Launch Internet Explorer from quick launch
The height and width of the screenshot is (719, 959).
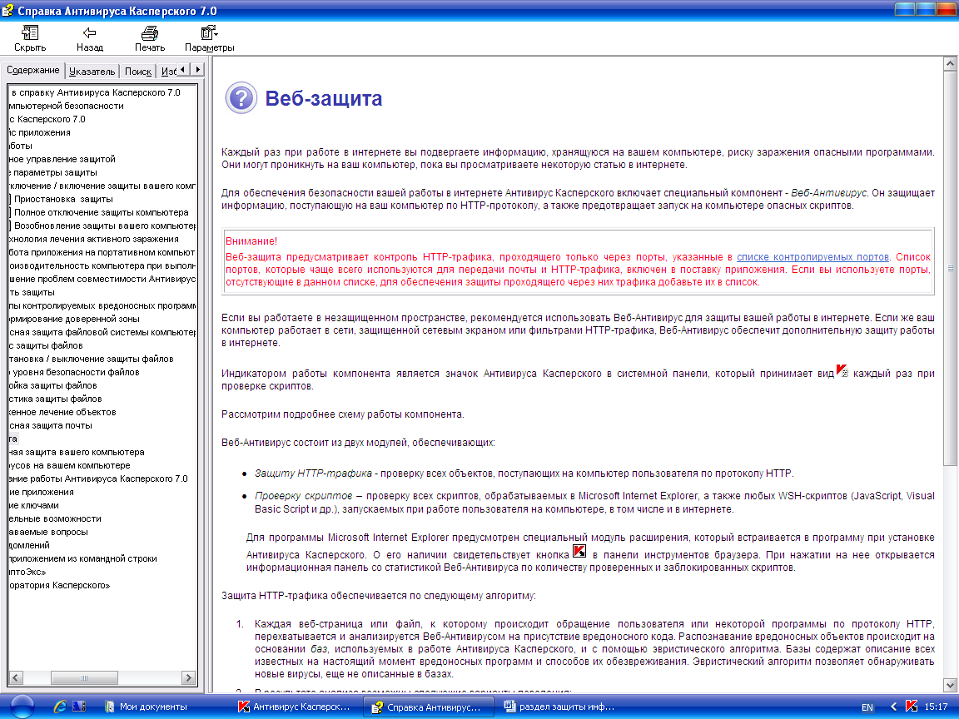tap(60, 707)
